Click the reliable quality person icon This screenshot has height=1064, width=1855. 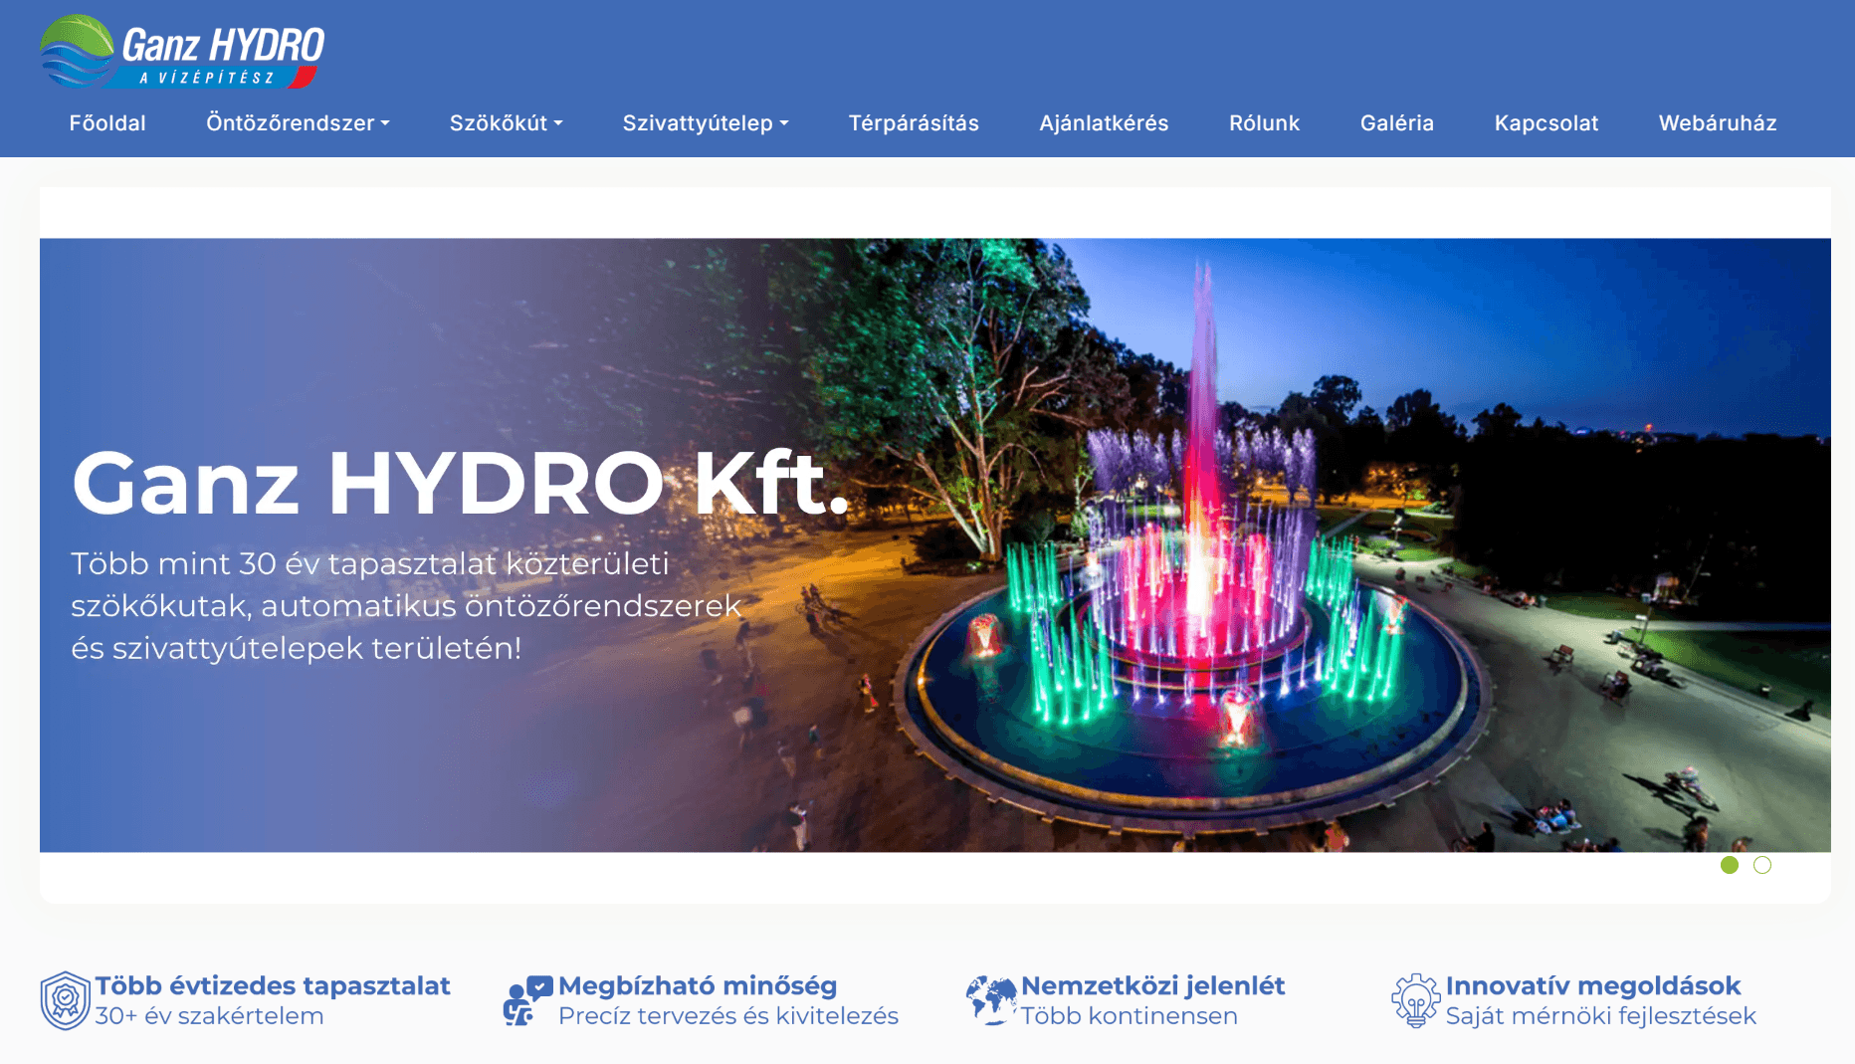coord(527,1000)
